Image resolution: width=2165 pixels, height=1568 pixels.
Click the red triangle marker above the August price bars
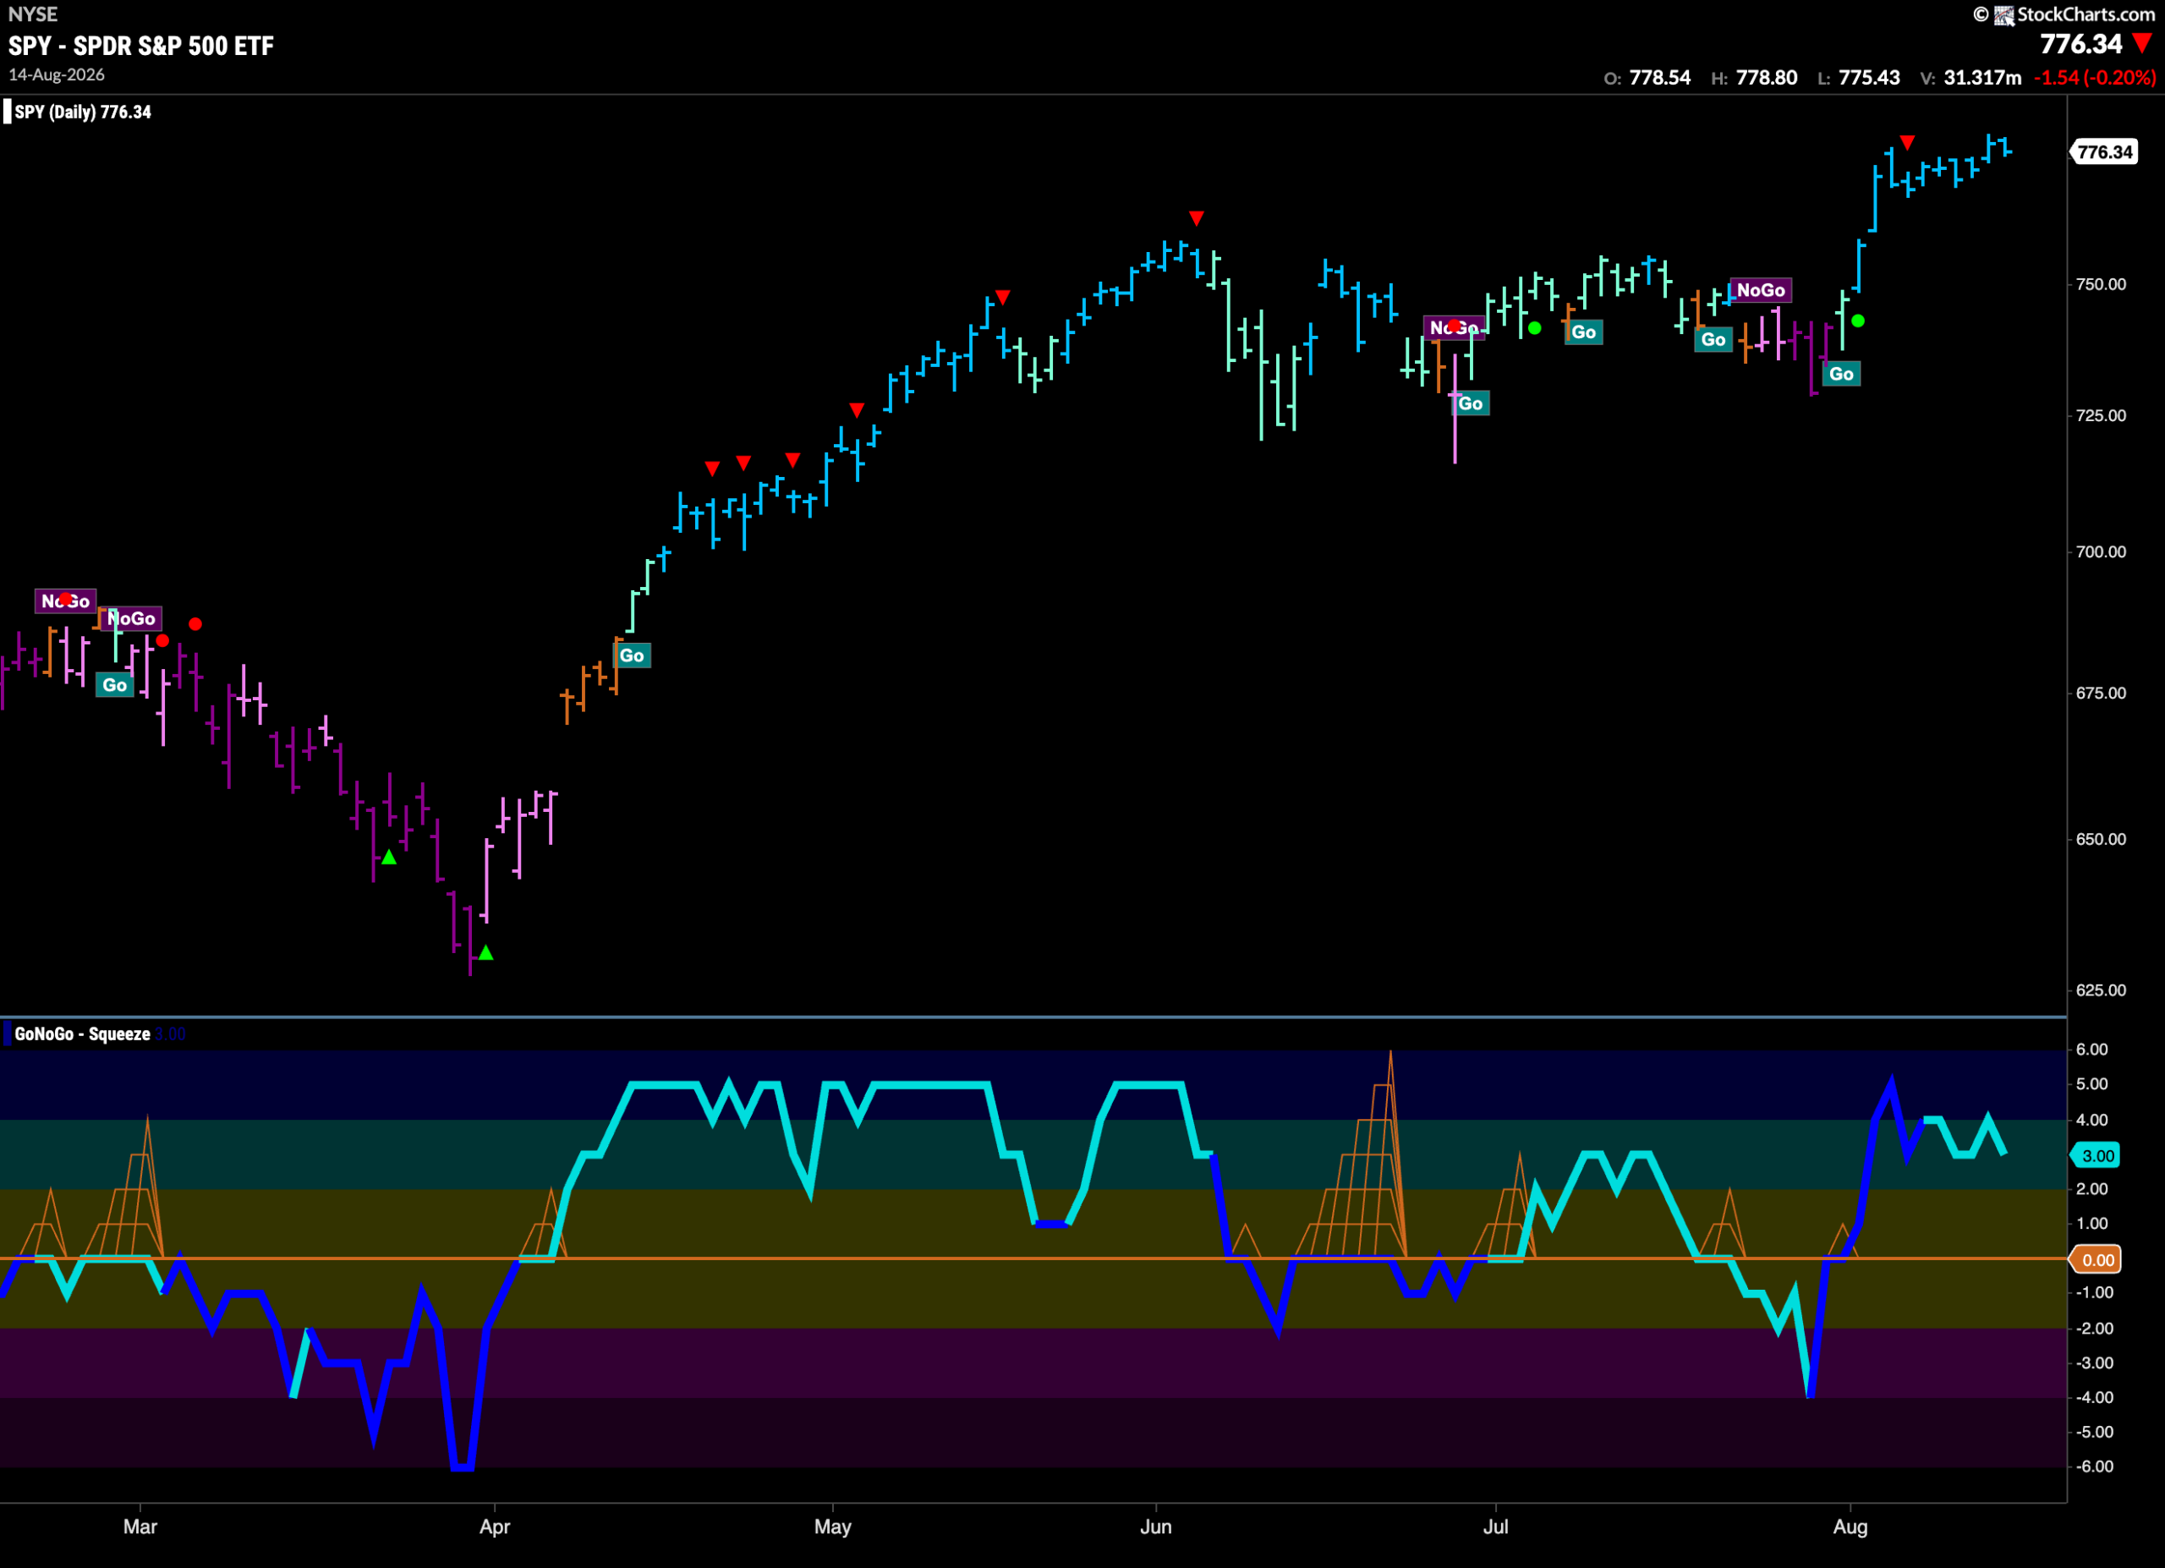tap(1906, 142)
